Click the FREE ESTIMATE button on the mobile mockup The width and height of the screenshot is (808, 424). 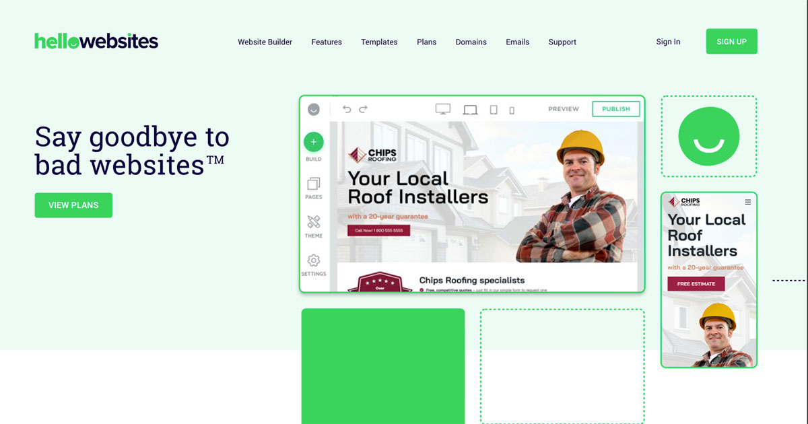click(x=696, y=283)
